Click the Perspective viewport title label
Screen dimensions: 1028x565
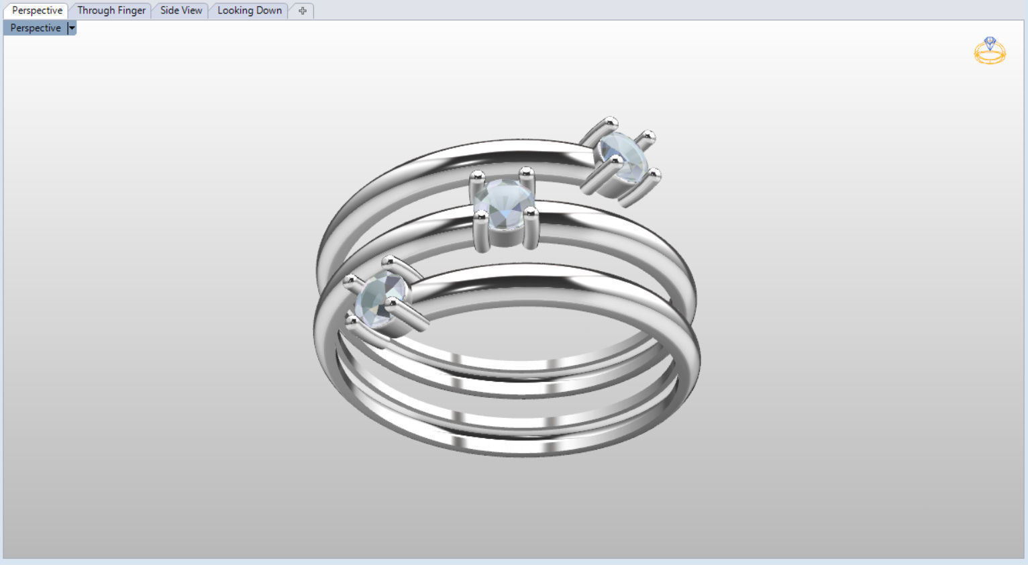(x=36, y=28)
